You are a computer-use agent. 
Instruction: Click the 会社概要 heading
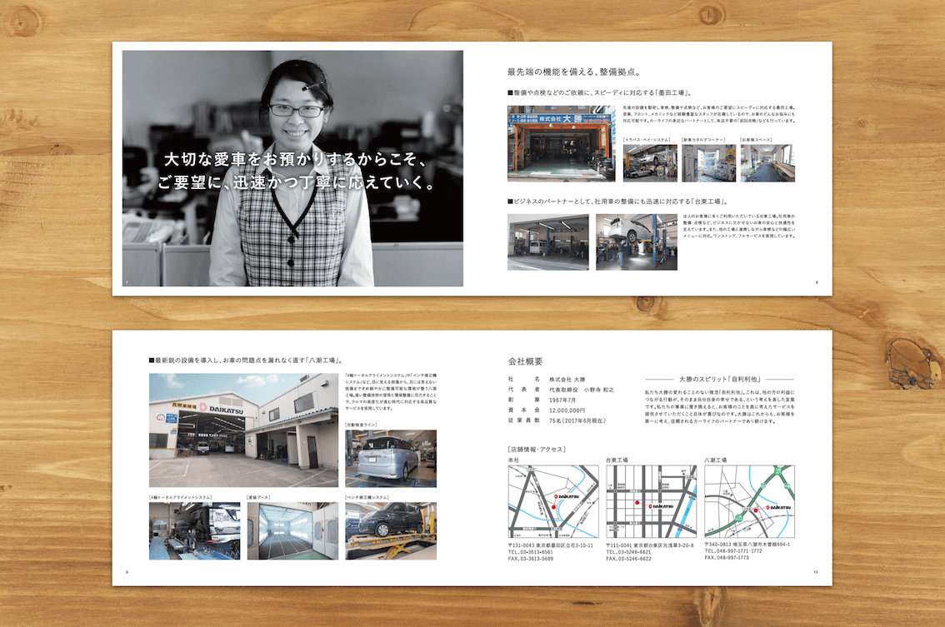tap(525, 361)
